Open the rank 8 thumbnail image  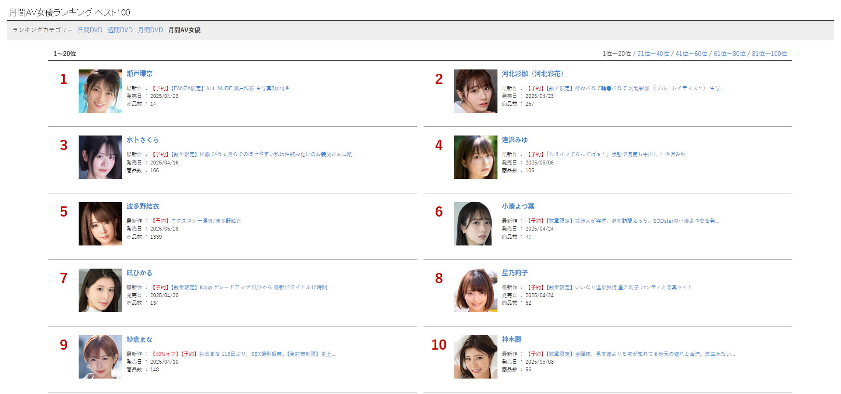[x=476, y=290]
